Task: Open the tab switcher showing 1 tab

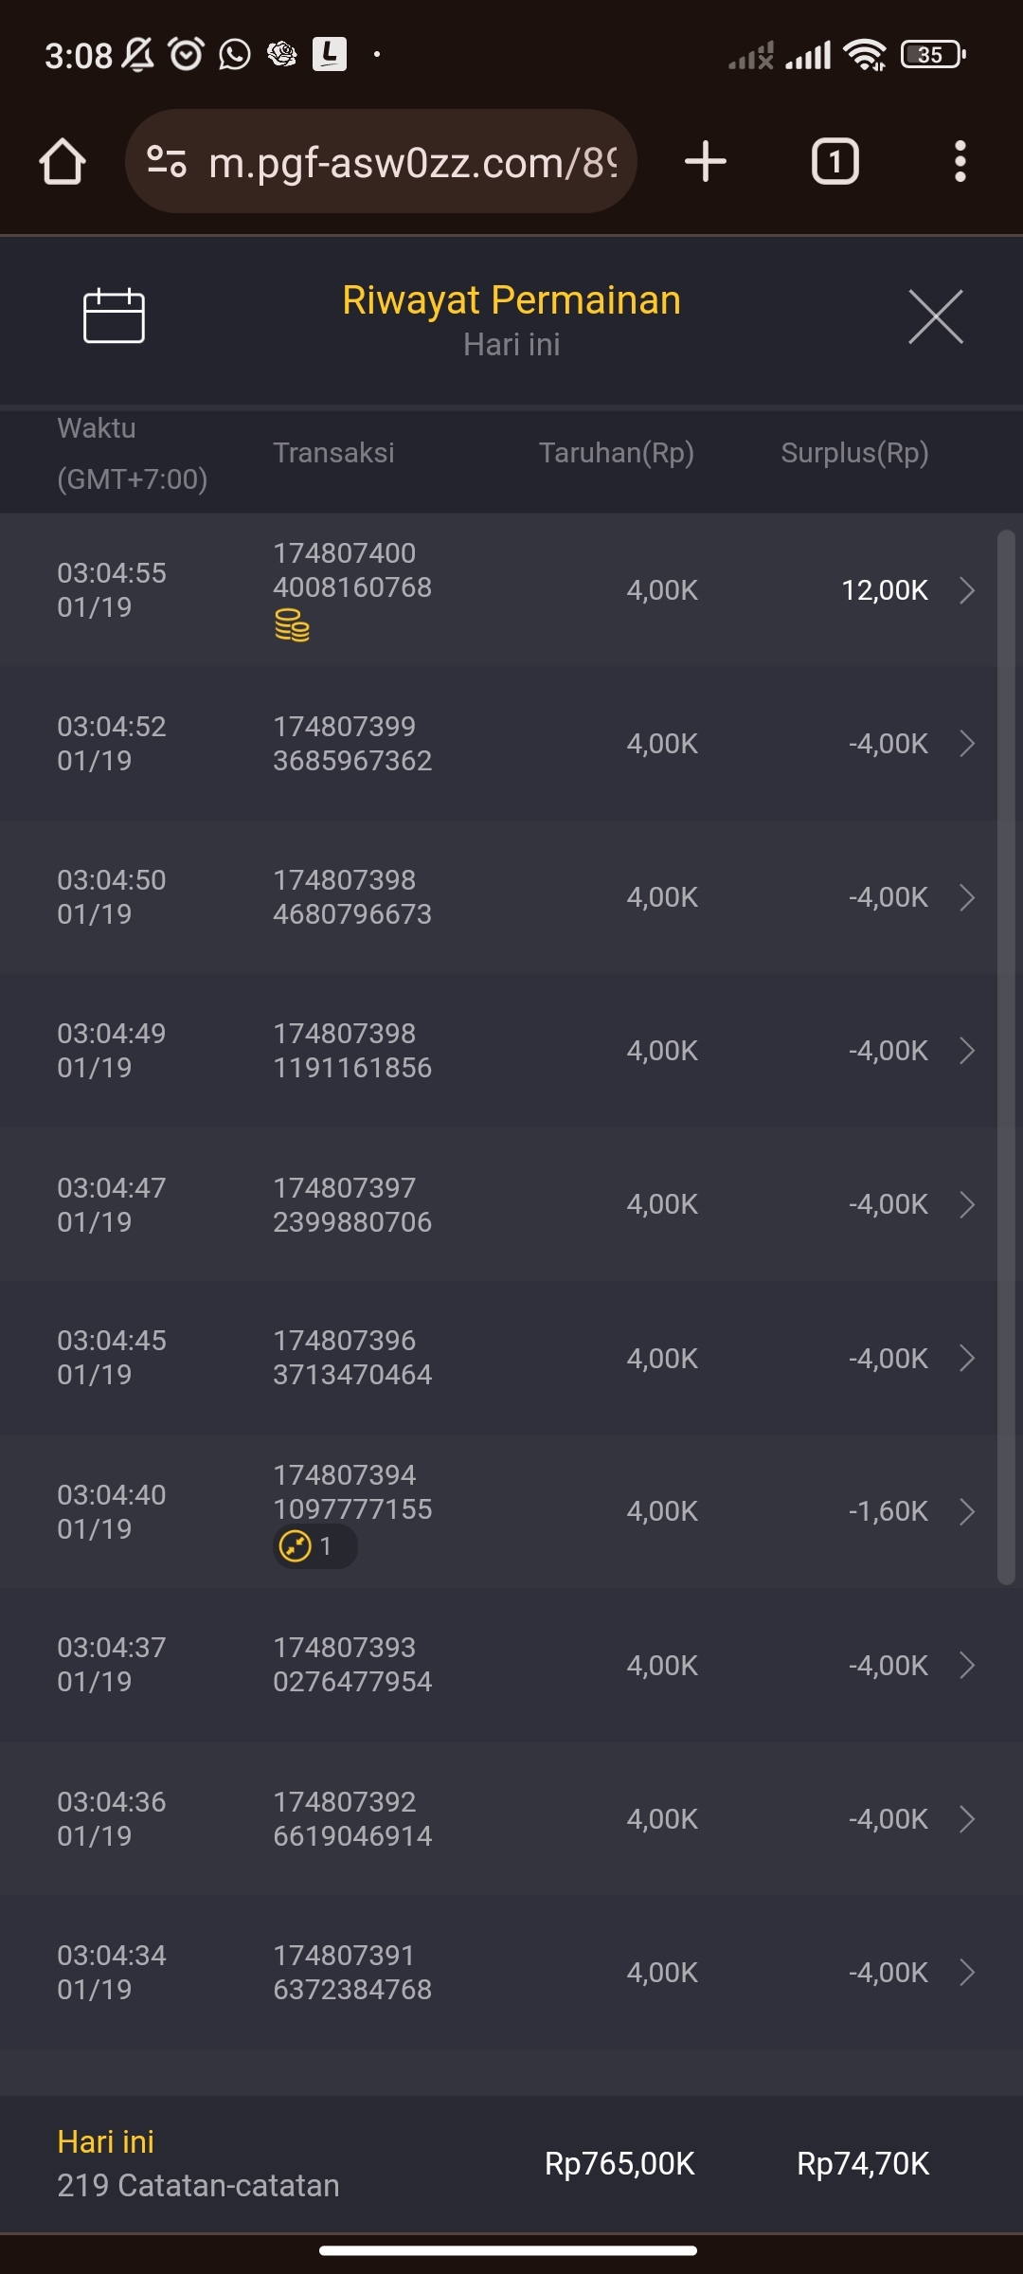Action: point(835,162)
